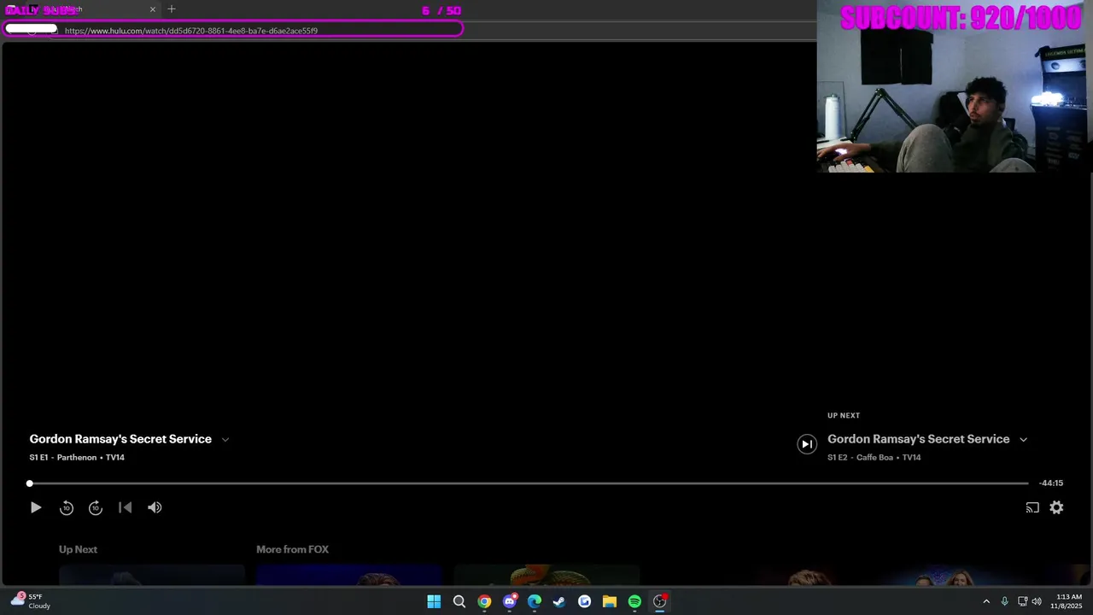Image resolution: width=1093 pixels, height=615 pixels.
Task: Open the blue G app in the taskbar
Action: [x=584, y=601]
